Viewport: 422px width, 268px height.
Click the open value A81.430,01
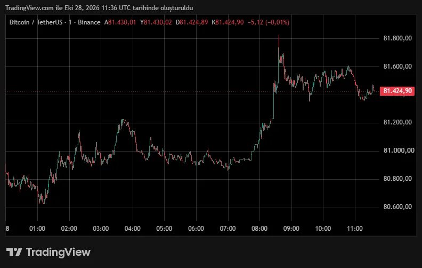pos(120,22)
